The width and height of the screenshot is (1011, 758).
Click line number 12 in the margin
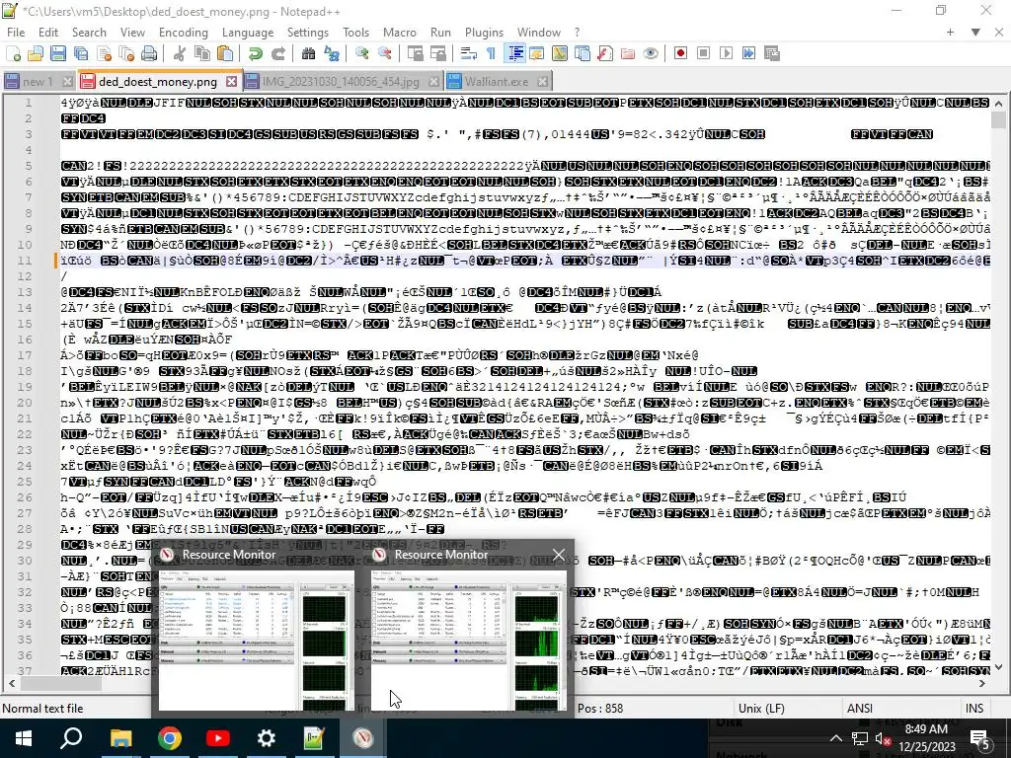tap(25, 276)
